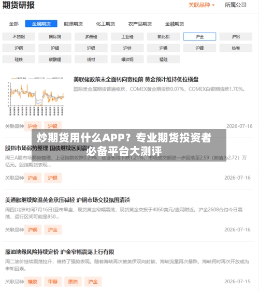Open article 美通胀继续降温黄金承压减轻
The height and width of the screenshot is (291, 259).
tap(67, 200)
